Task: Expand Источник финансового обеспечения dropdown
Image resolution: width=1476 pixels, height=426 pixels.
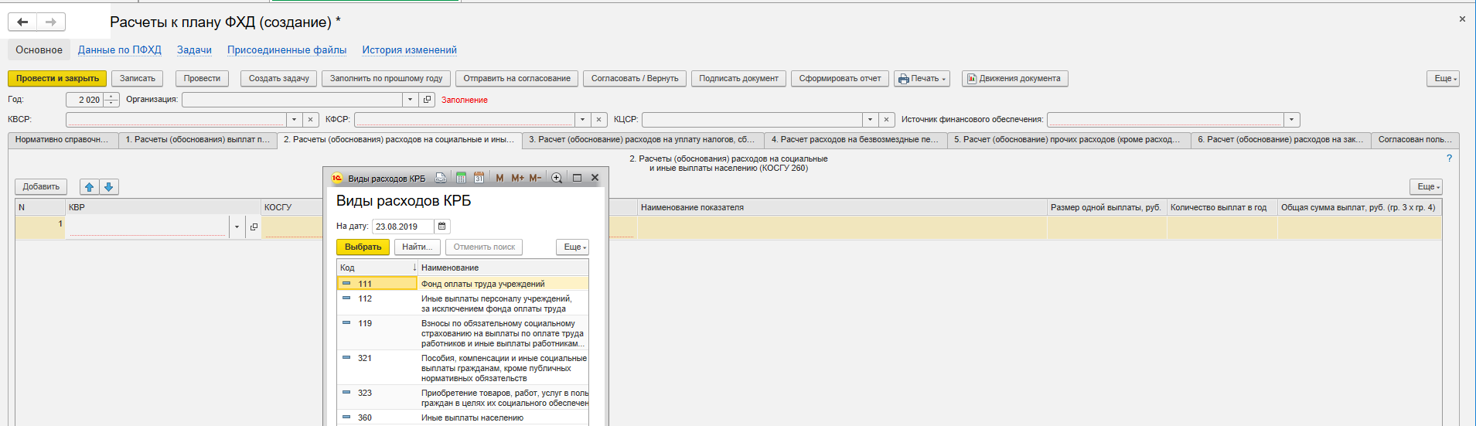Action: [x=1292, y=120]
